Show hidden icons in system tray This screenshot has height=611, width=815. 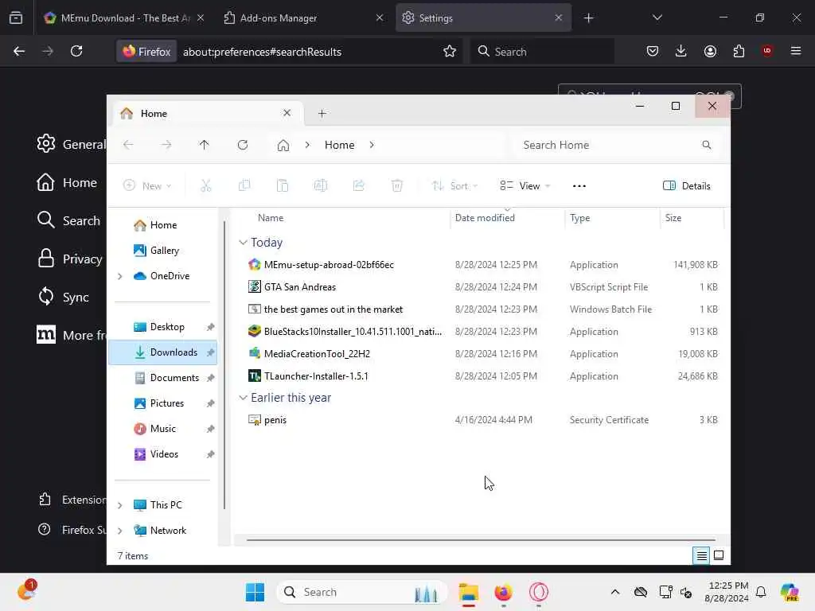coord(615,592)
